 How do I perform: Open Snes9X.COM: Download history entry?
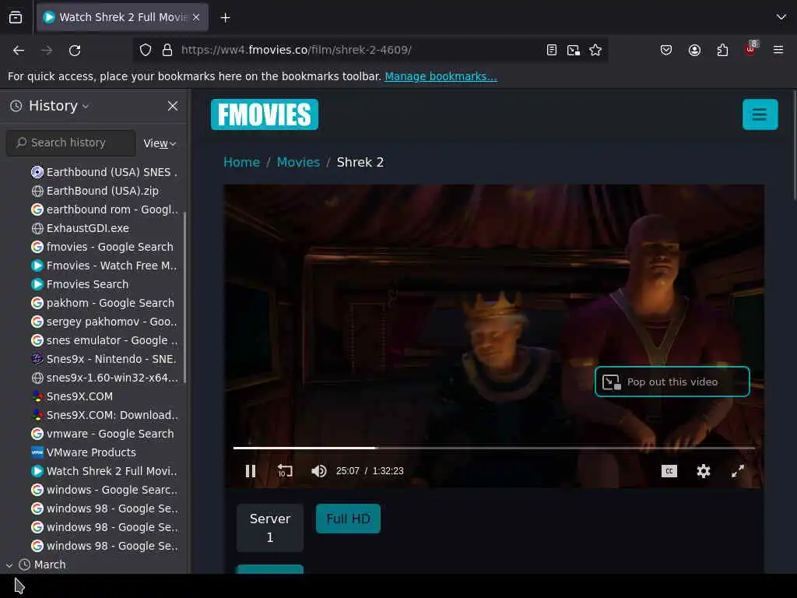point(104,415)
